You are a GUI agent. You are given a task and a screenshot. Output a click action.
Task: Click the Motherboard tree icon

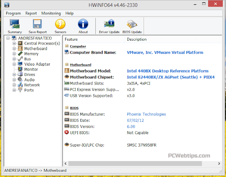coord(20,48)
